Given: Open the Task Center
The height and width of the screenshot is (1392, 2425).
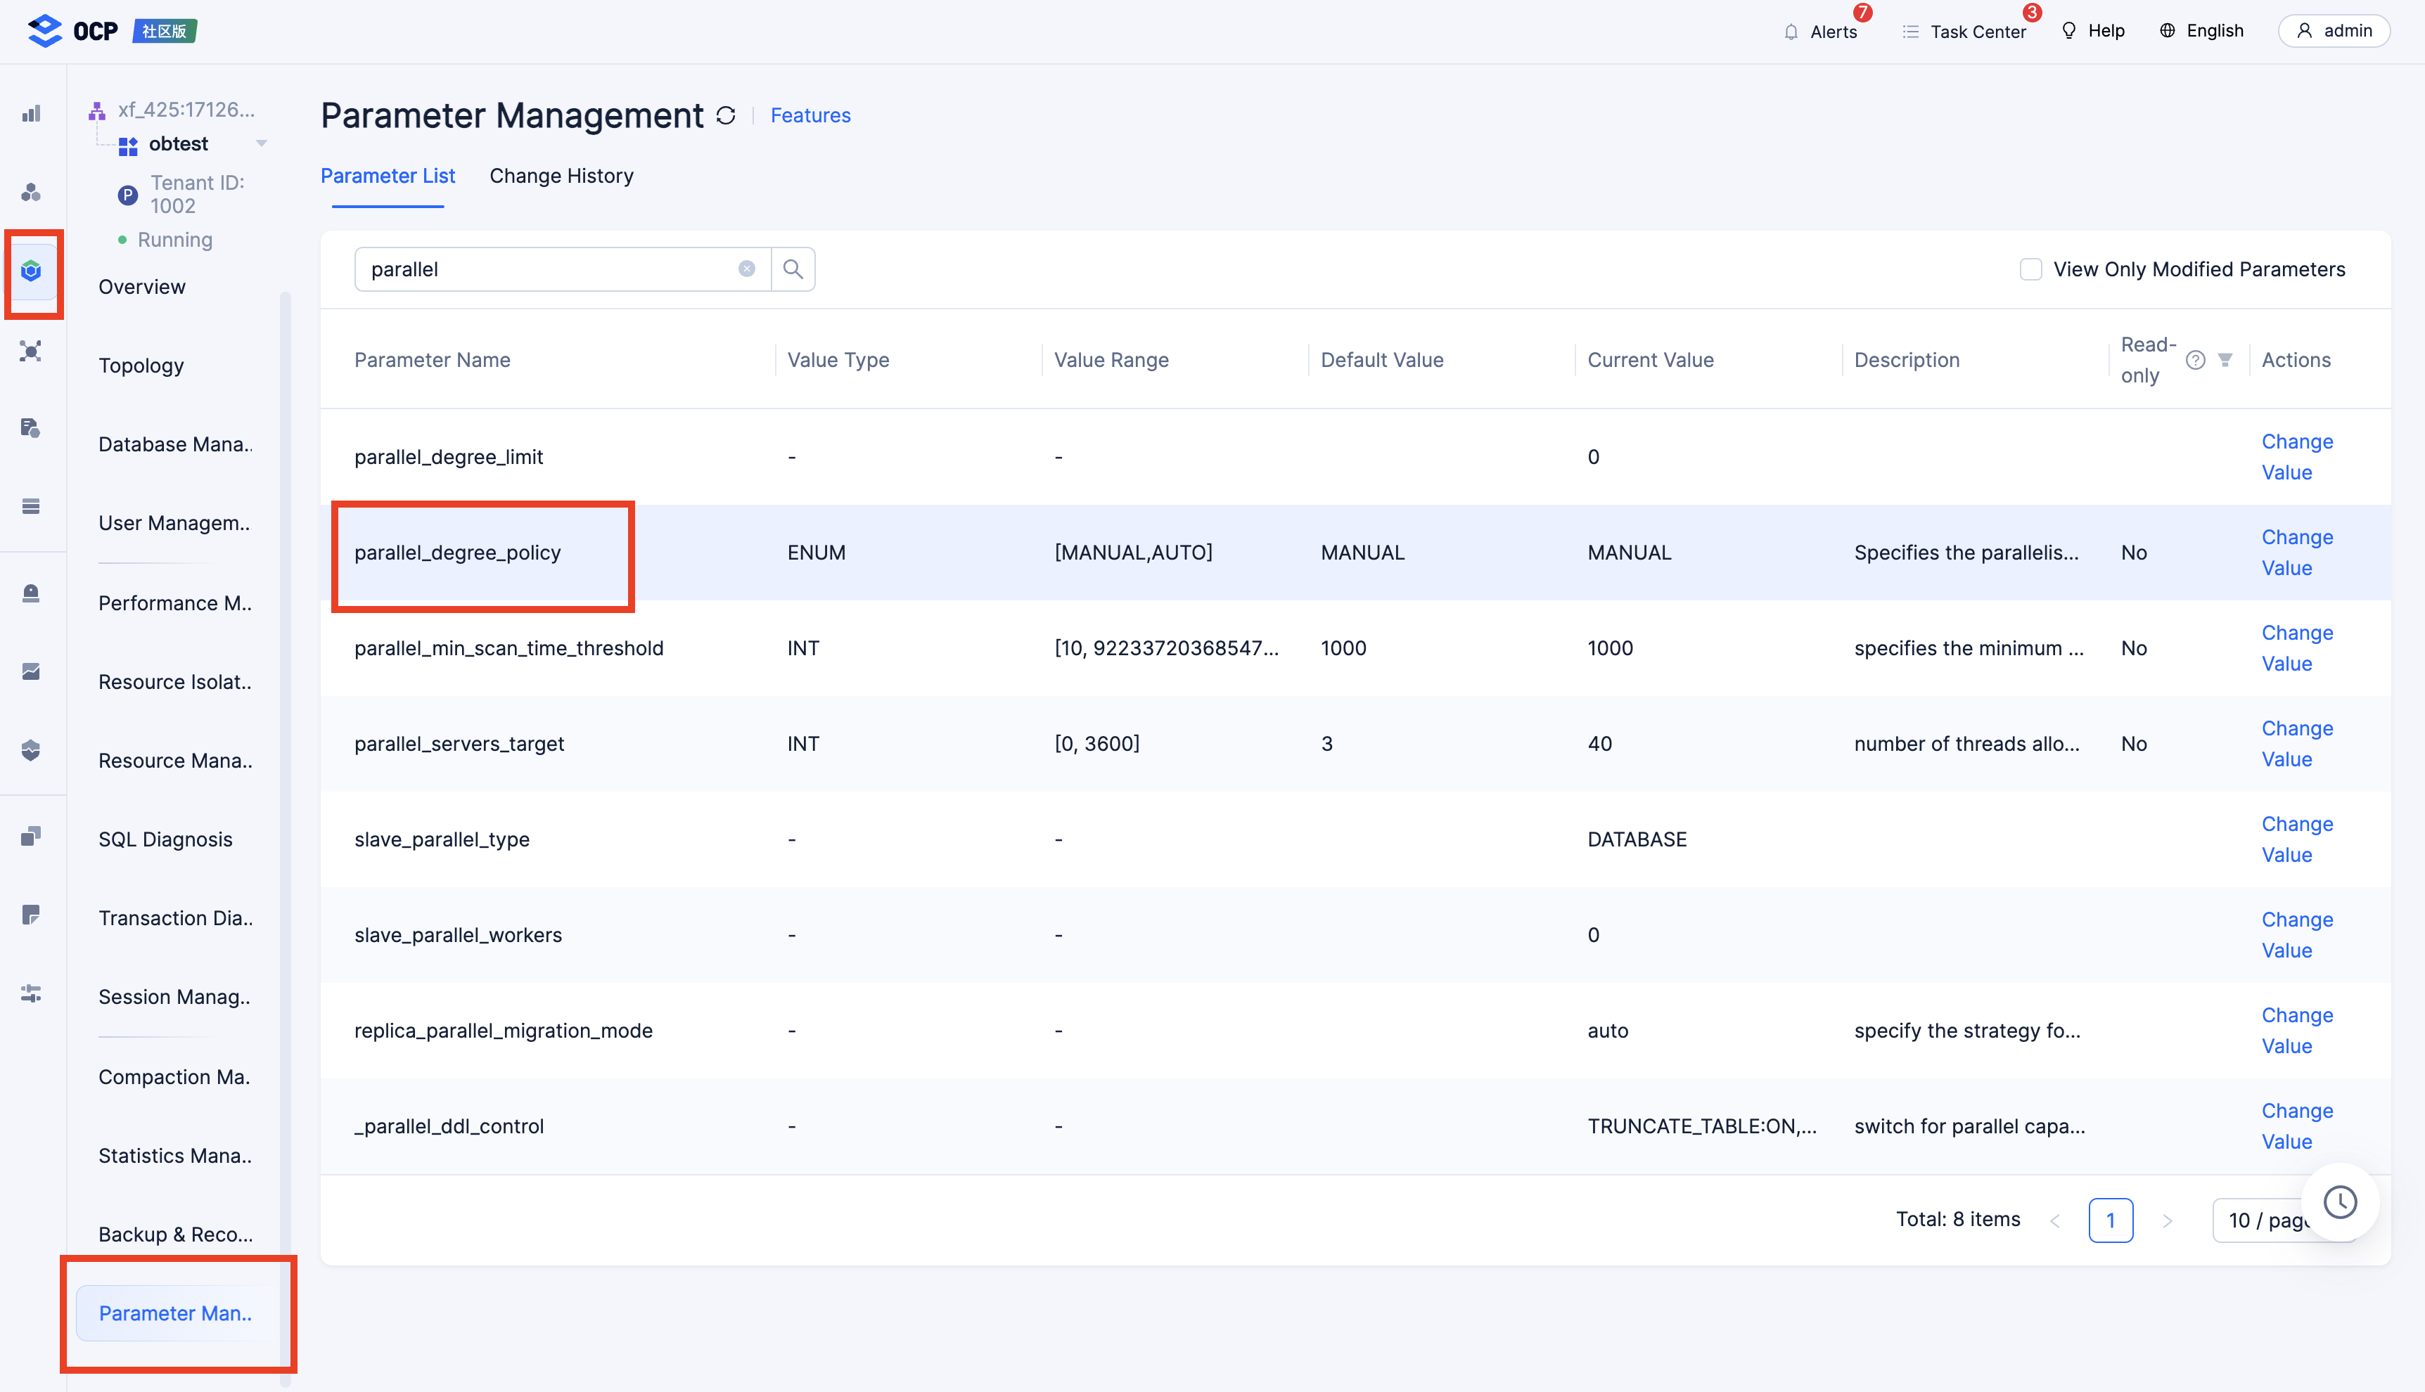Looking at the screenshot, I should [x=1964, y=31].
